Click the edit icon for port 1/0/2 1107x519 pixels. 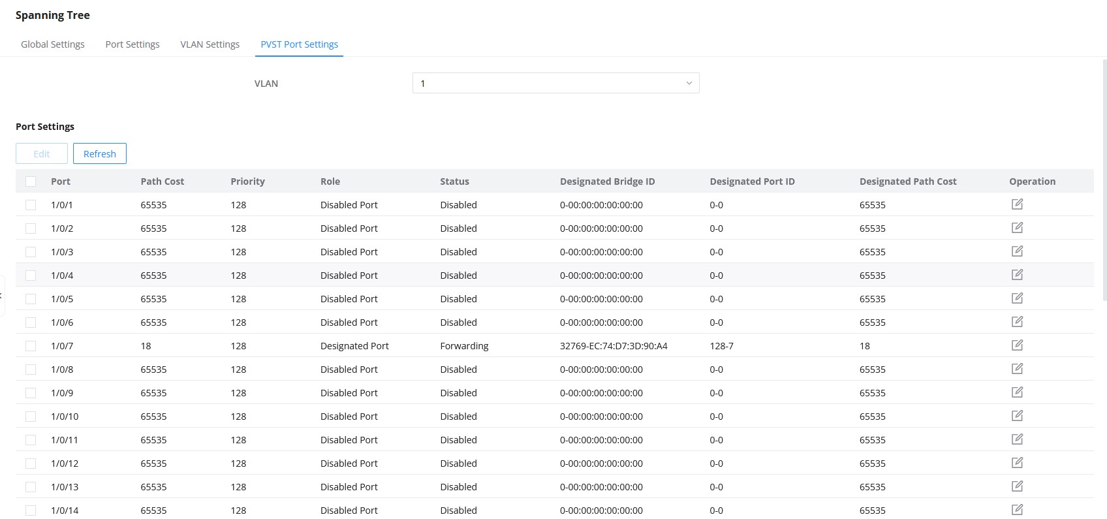(x=1017, y=228)
